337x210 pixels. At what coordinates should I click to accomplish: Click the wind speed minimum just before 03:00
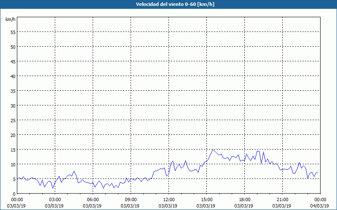tap(53, 188)
